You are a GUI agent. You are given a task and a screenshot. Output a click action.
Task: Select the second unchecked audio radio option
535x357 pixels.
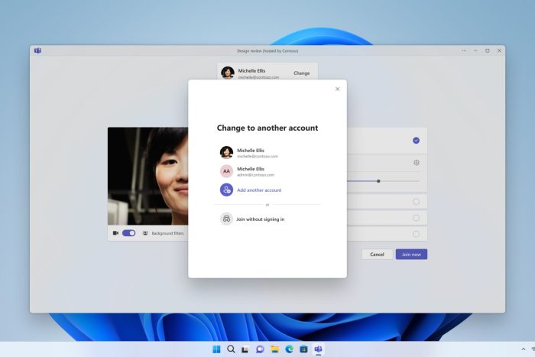tap(416, 218)
